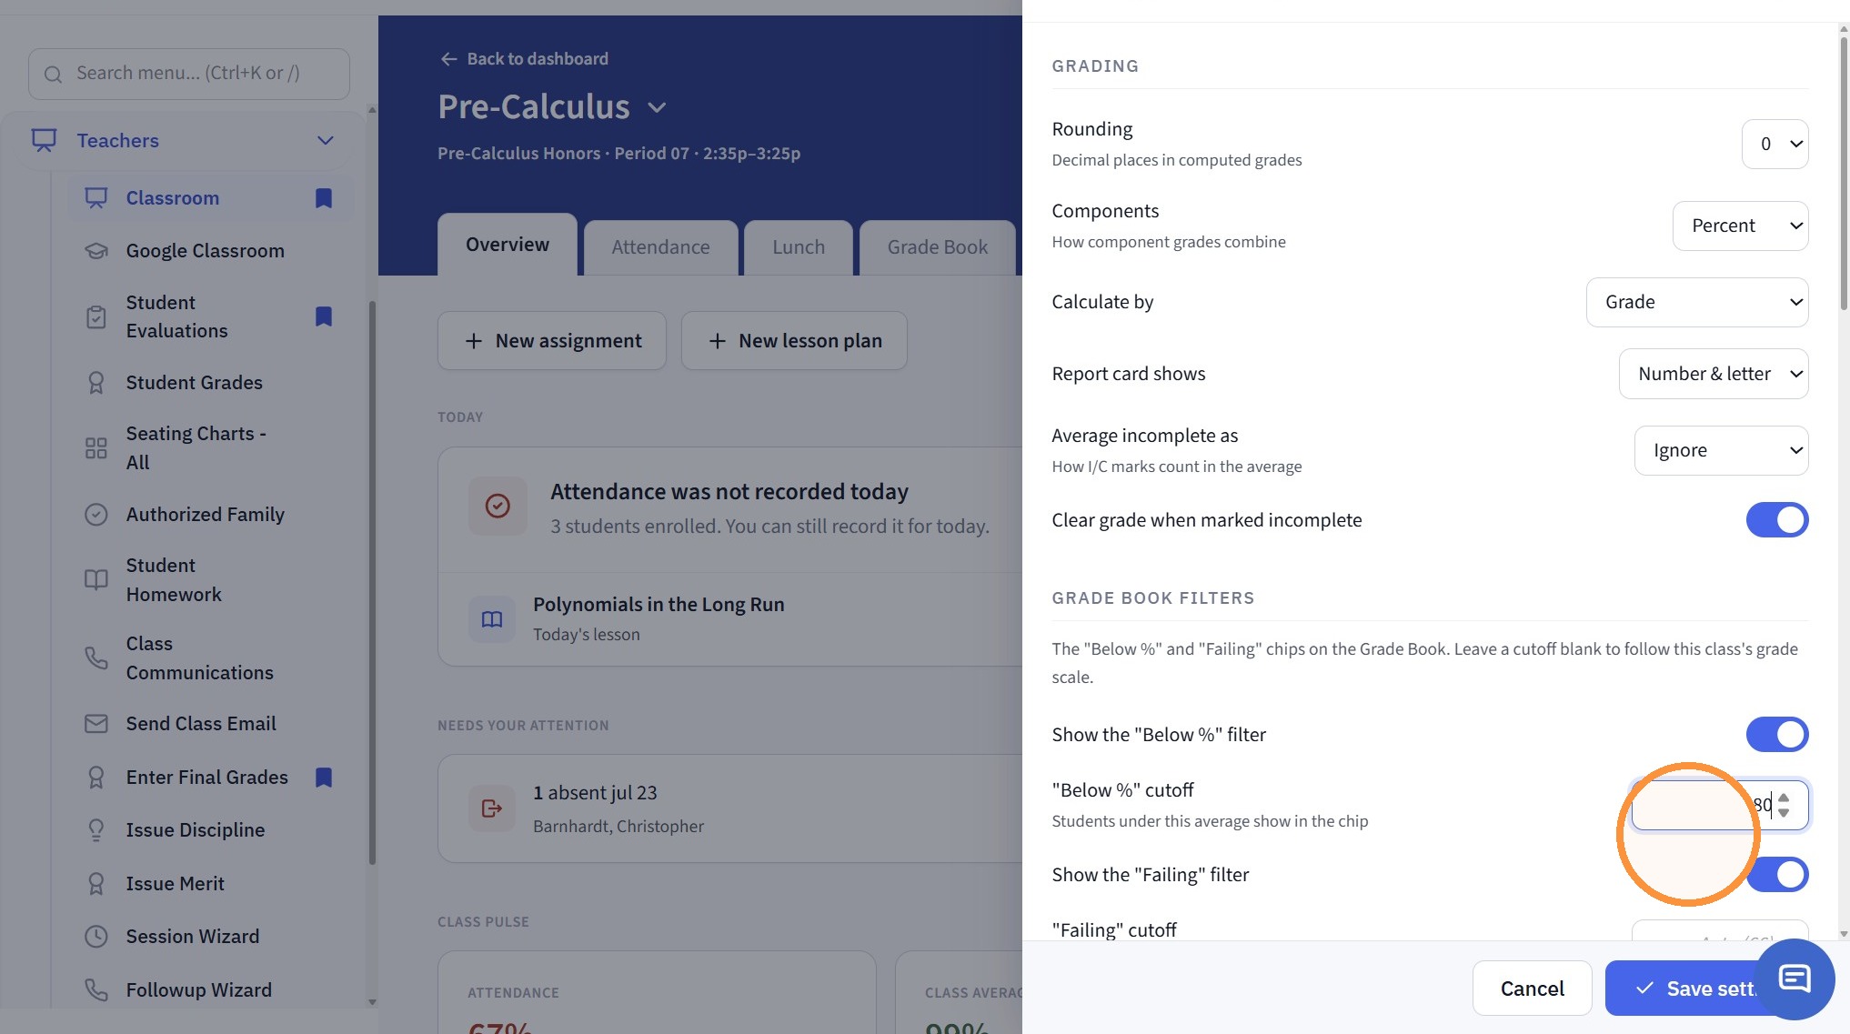Click the Seating Charts grid icon

coord(96,448)
